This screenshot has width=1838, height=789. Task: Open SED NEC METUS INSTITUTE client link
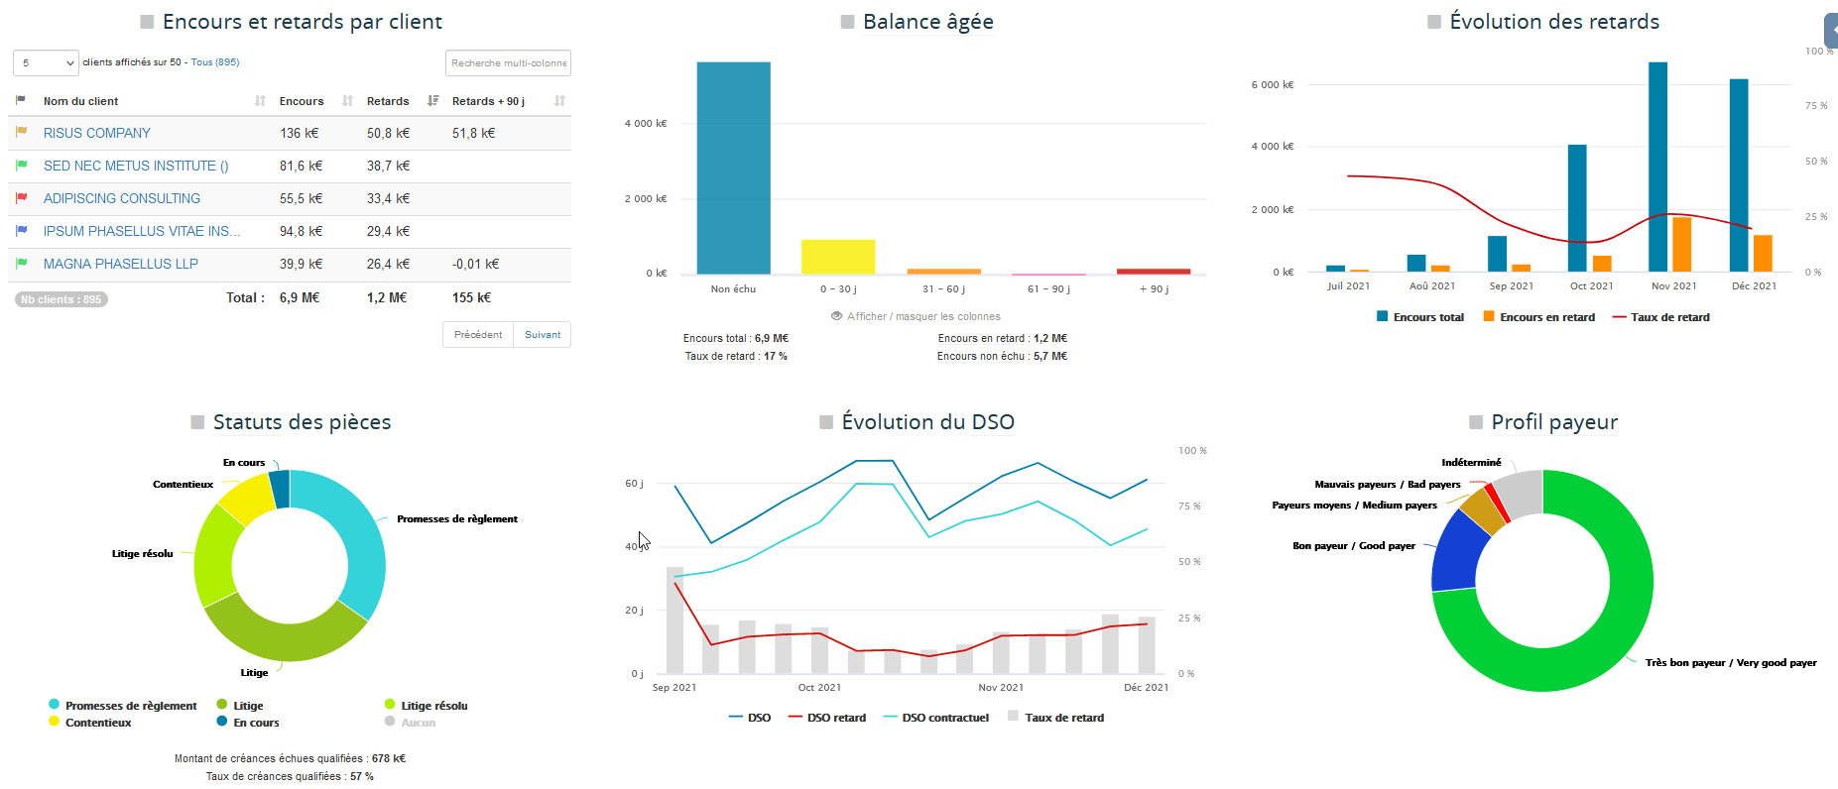(x=135, y=166)
